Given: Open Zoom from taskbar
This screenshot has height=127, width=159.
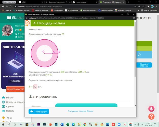Looking at the screenshot, I should [x=119, y=124].
